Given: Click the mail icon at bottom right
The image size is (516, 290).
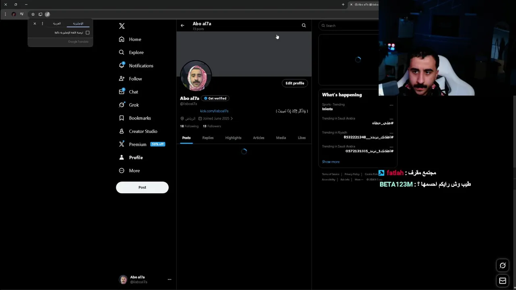Looking at the screenshot, I should click(503, 281).
